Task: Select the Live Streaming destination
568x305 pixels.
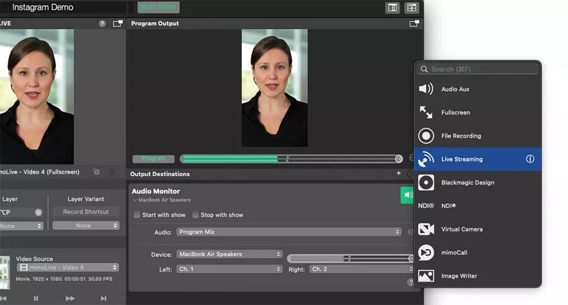Action: [478, 159]
